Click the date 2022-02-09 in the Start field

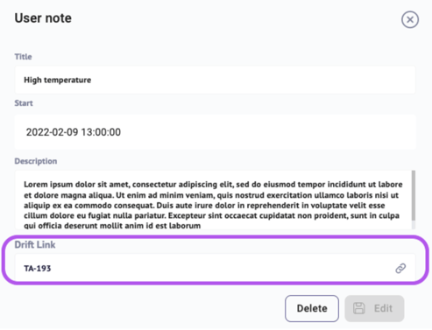(x=53, y=132)
